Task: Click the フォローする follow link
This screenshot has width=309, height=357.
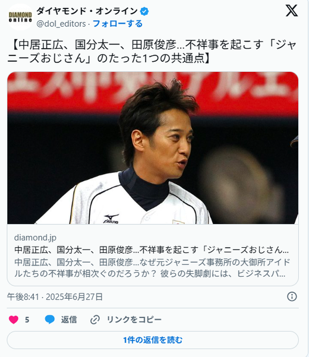Action: coord(118,24)
